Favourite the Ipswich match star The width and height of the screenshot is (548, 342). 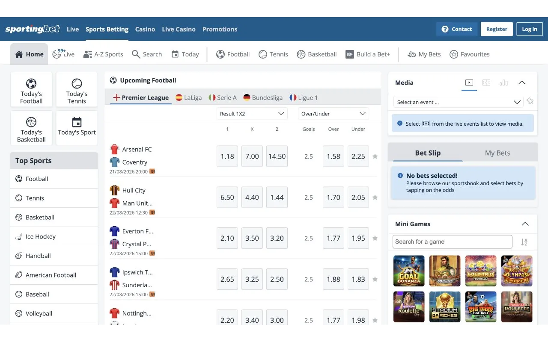(375, 279)
